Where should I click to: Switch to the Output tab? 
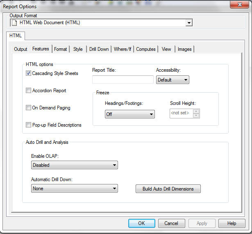coord(20,49)
